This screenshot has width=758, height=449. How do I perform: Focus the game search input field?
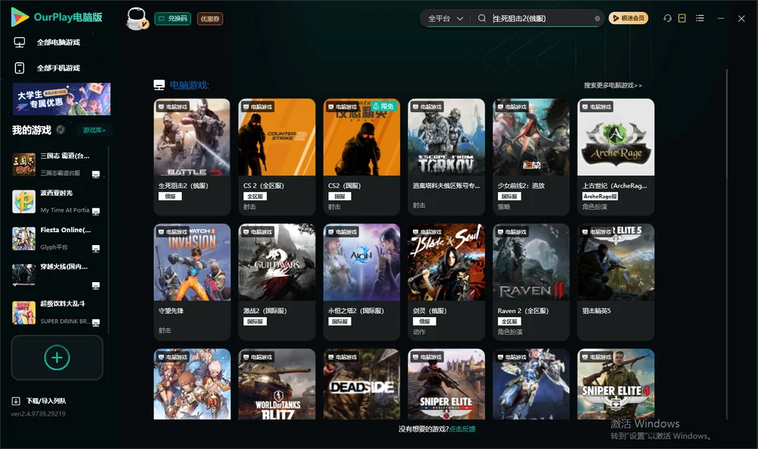(541, 18)
